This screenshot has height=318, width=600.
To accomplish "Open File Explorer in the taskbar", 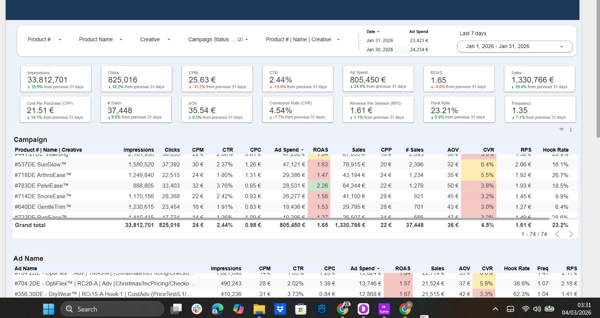I will (259, 309).
